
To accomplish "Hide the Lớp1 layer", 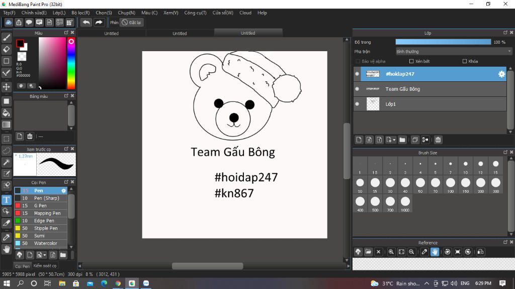I will pos(357,104).
